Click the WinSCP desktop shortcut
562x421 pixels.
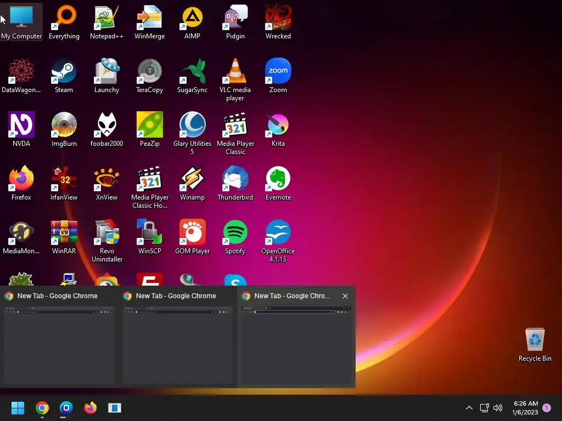(149, 237)
